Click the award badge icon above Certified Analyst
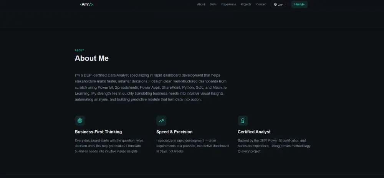The image size is (384, 178). click(x=243, y=120)
